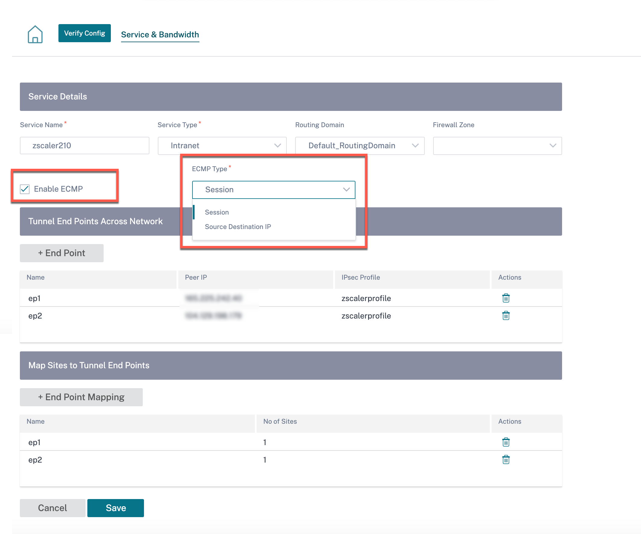641x534 pixels.
Task: Toggle the Enable ECMP checkbox
Action: [x=25, y=189]
